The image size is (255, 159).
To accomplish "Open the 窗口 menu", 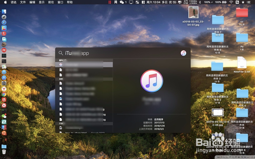I will coord(60,2).
